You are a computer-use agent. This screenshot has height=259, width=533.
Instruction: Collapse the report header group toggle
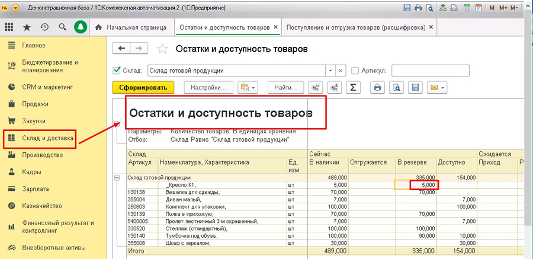coord(118,124)
